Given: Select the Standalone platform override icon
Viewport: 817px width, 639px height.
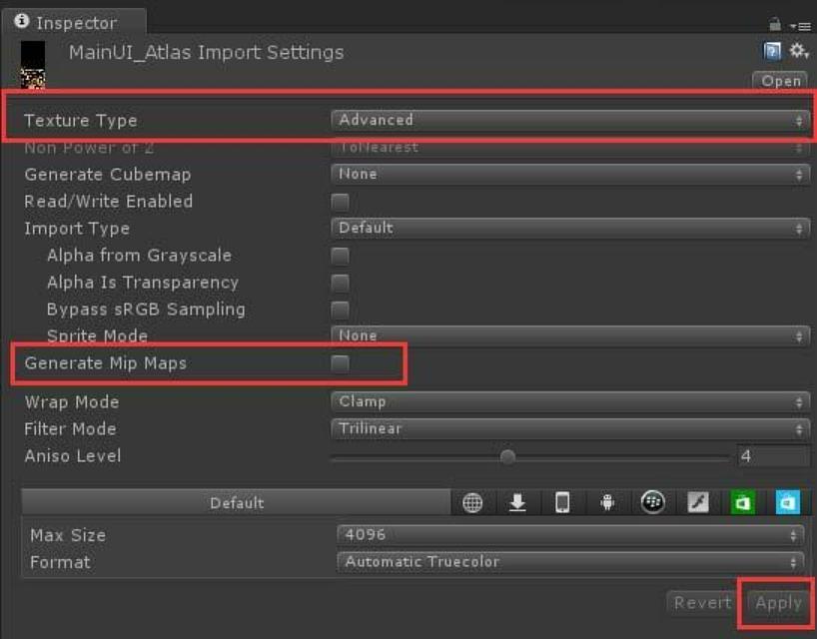Looking at the screenshot, I should [x=517, y=503].
